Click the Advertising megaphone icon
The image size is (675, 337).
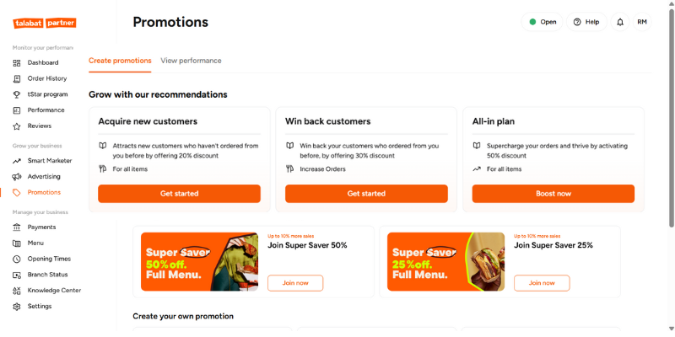pos(17,177)
